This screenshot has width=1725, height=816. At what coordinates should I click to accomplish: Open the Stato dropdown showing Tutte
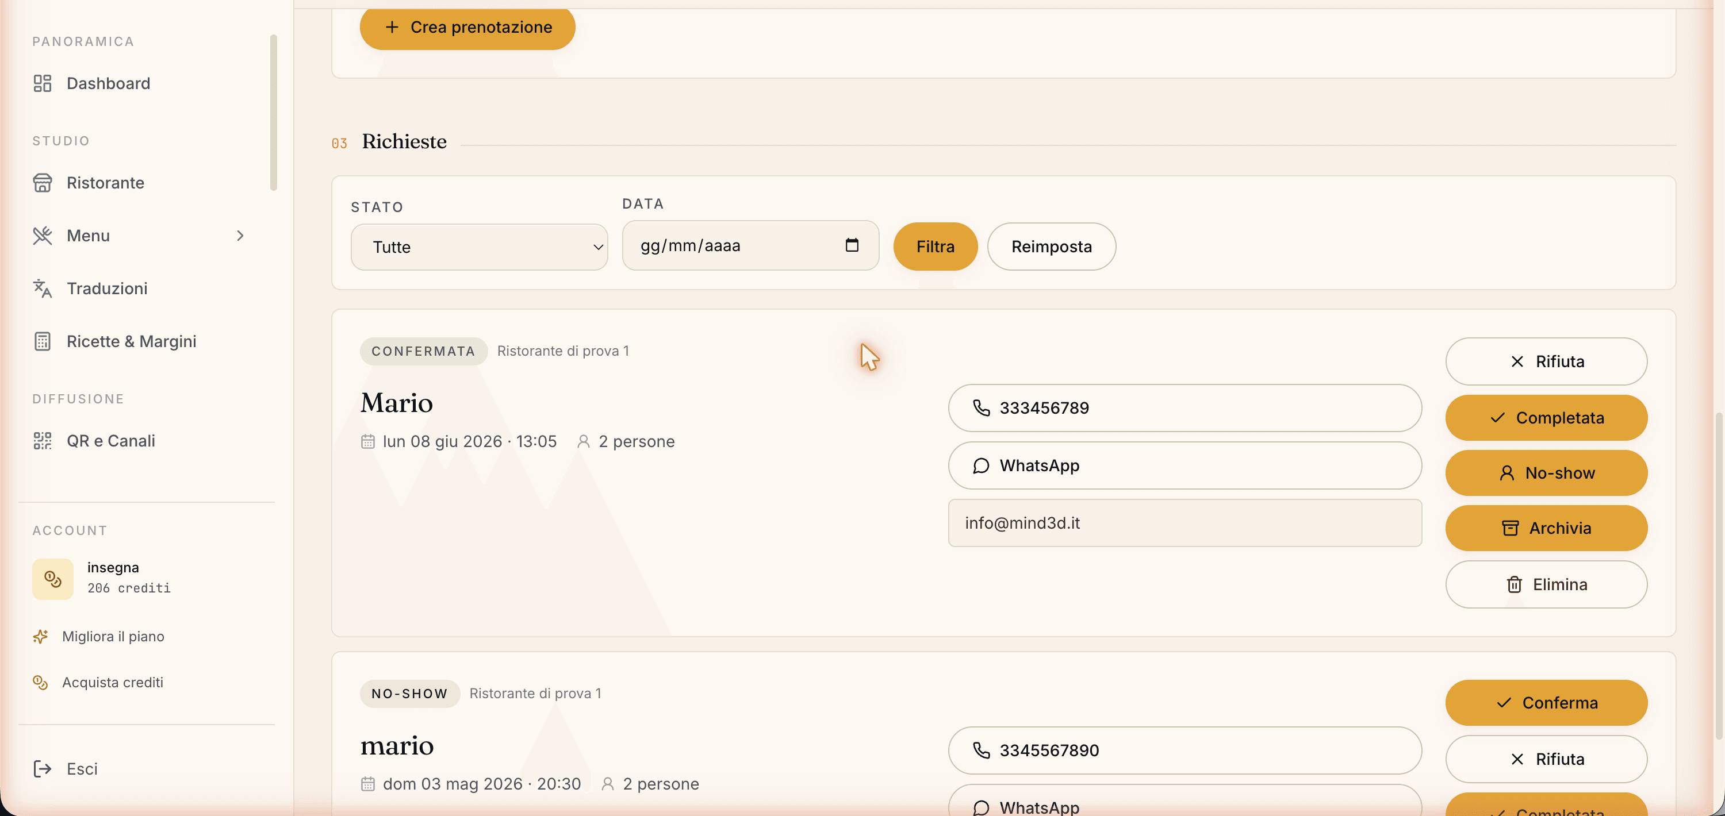(x=479, y=247)
